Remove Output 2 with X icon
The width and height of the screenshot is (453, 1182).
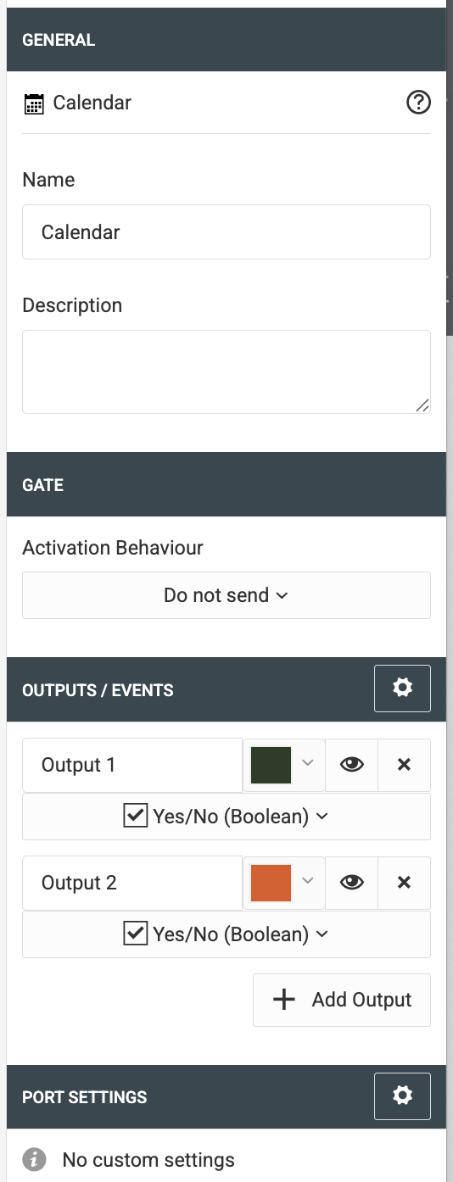tap(404, 883)
